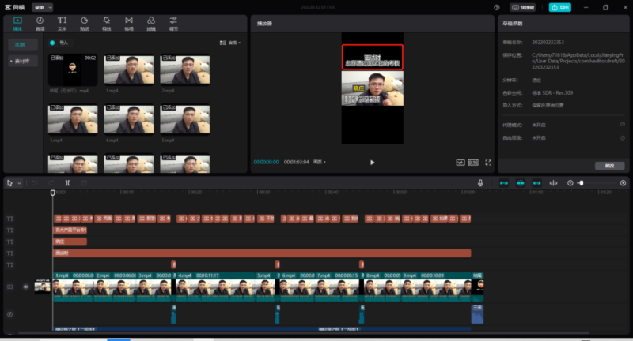Image resolution: width=633 pixels, height=341 pixels.
Task: Click the 导出 export button
Action: coord(559,7)
